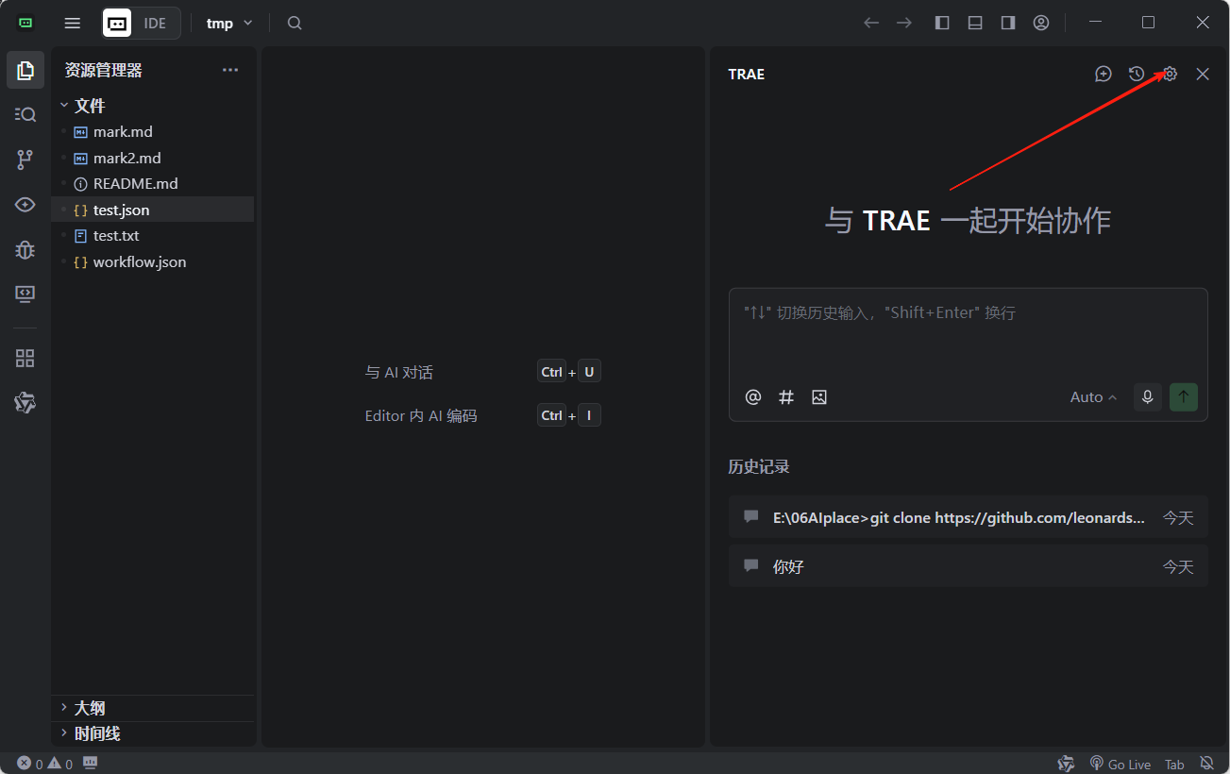This screenshot has width=1230, height=774.
Task: Open the Run and Debug view
Action: 25,250
